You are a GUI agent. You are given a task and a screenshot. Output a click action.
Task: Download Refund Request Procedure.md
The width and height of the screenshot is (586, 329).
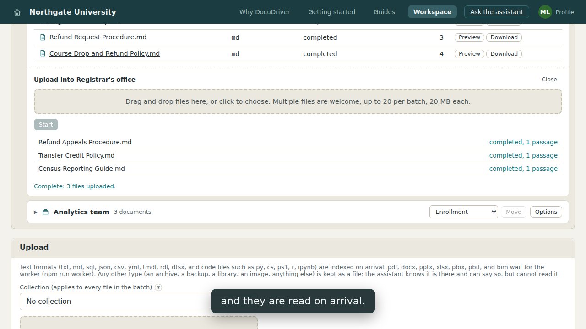504,37
